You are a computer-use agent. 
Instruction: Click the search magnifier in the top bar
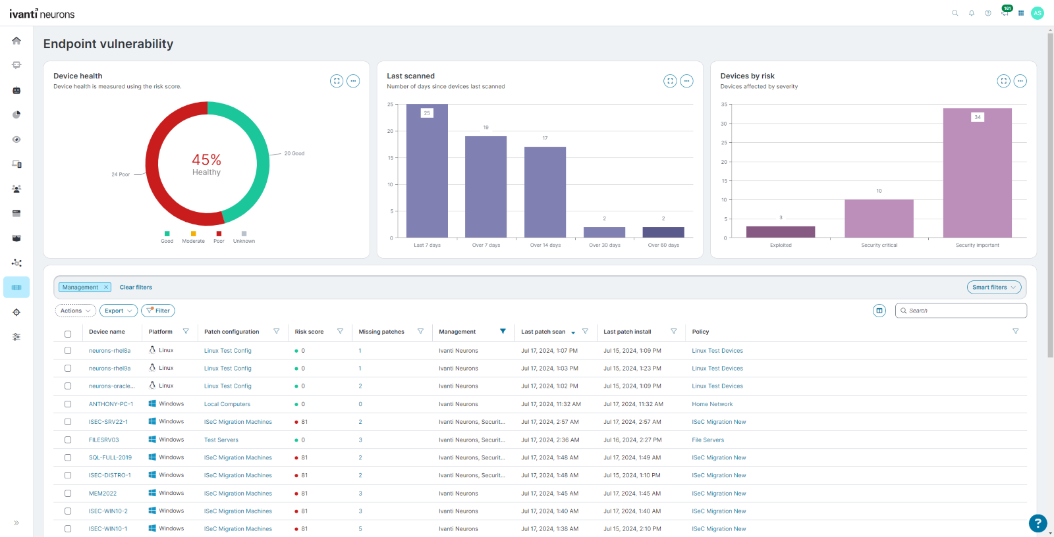point(955,13)
